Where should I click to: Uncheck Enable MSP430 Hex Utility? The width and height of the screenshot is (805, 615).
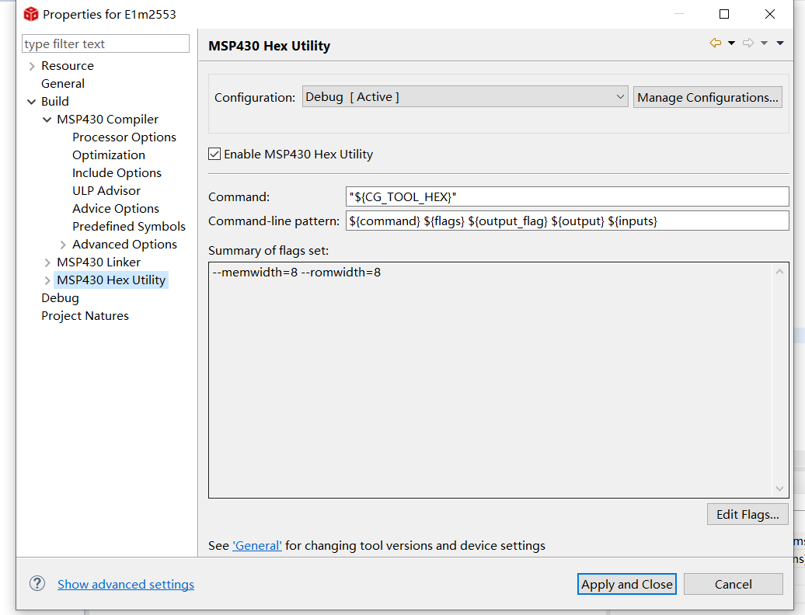pyautogui.click(x=214, y=154)
